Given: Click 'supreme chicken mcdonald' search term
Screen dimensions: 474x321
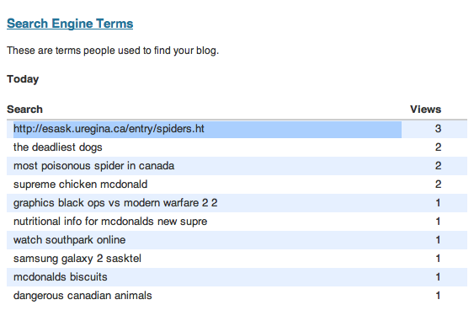Looking at the screenshot, I should [x=81, y=185].
